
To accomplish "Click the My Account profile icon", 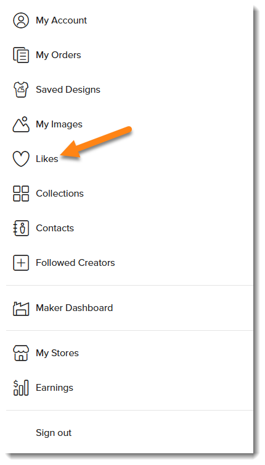I will (21, 20).
